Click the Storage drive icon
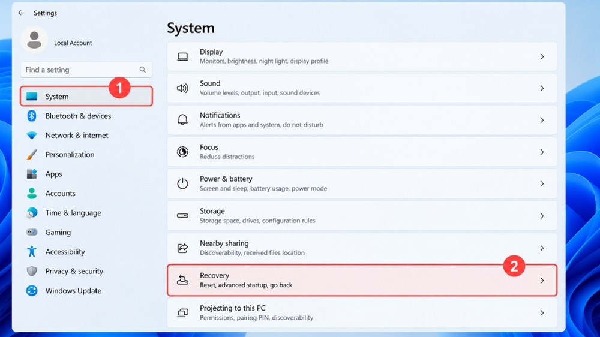The width and height of the screenshot is (600, 337). [x=182, y=216]
